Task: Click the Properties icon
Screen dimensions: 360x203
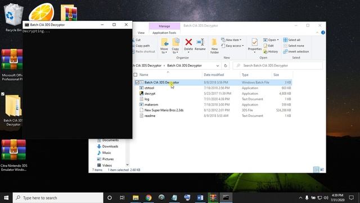Action: [x=255, y=42]
